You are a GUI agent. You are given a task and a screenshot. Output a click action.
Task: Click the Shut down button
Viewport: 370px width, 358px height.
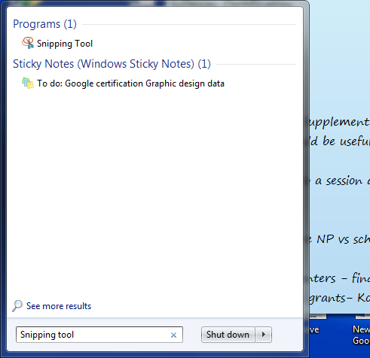(x=228, y=335)
